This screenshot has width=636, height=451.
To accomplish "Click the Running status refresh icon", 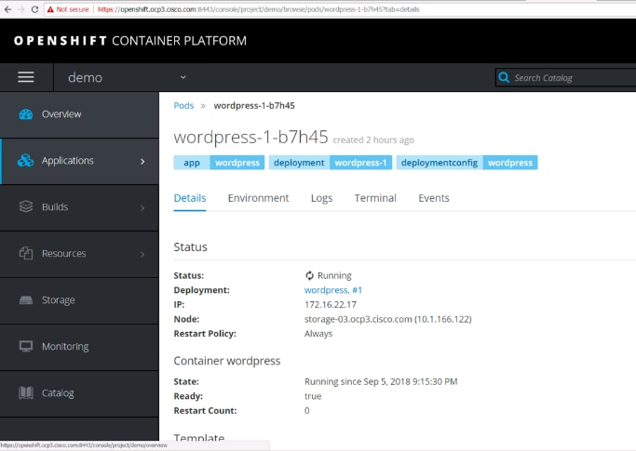I will click(x=309, y=275).
